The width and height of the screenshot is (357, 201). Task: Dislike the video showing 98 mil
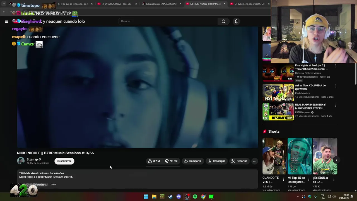pos(171,161)
